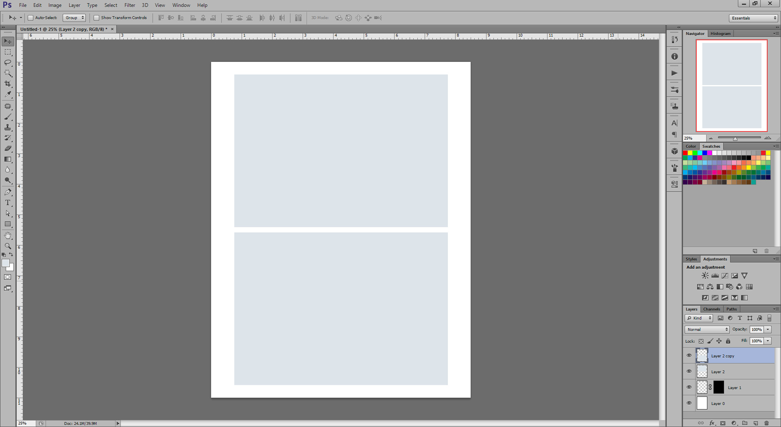Select the Brush tool
Image resolution: width=781 pixels, height=427 pixels.
click(x=7, y=117)
